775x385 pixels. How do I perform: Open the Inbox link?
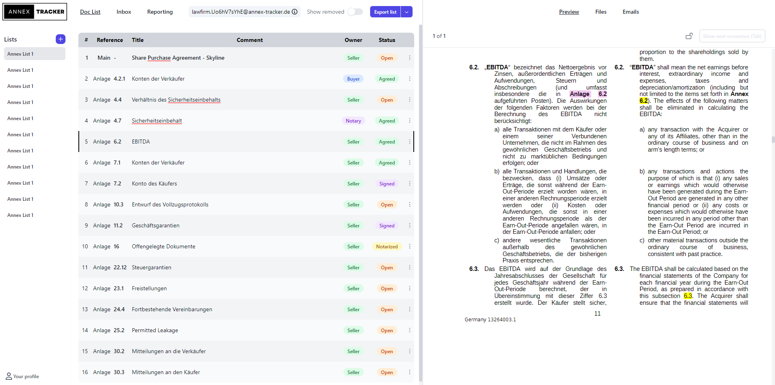(x=124, y=12)
